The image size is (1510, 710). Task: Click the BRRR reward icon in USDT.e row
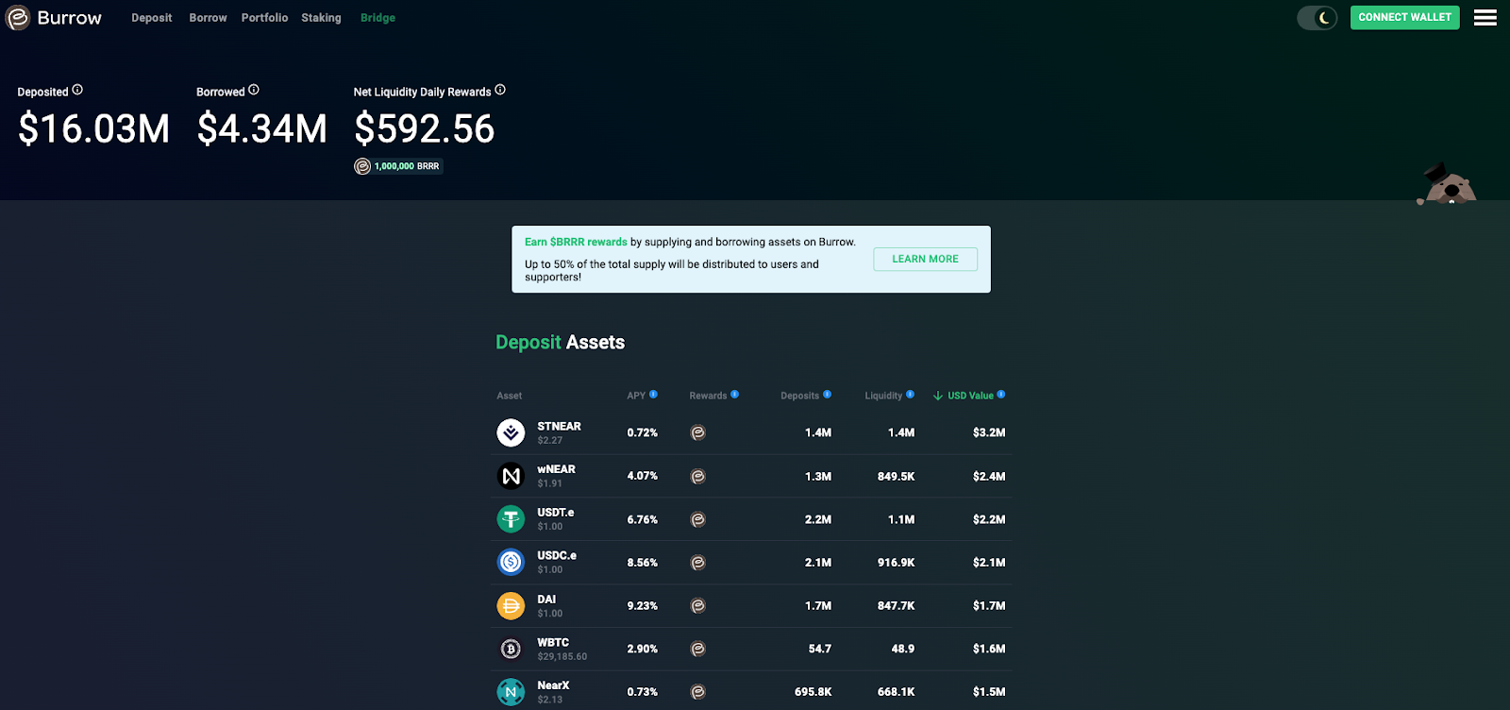pos(698,519)
